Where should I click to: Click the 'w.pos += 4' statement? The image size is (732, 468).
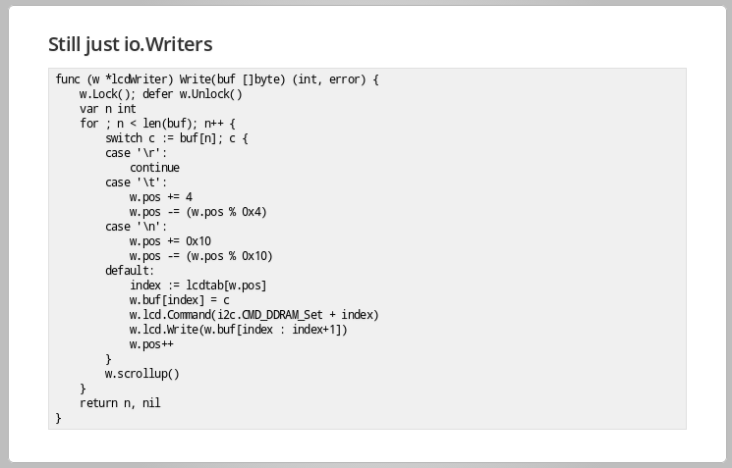click(x=160, y=197)
